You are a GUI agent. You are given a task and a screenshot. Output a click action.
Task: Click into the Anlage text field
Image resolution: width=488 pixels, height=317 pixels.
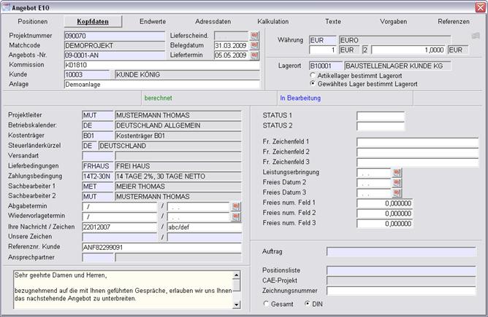pyautogui.click(x=161, y=85)
